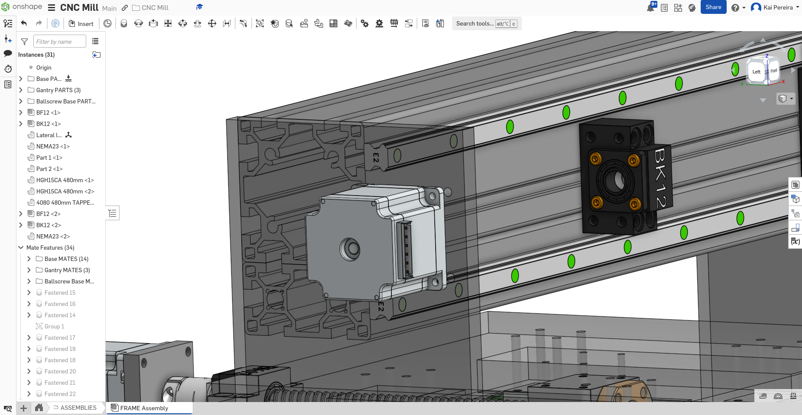This screenshot has width=802, height=415.
Task: Open the protractor icon at bottom right
Action: [778, 396]
